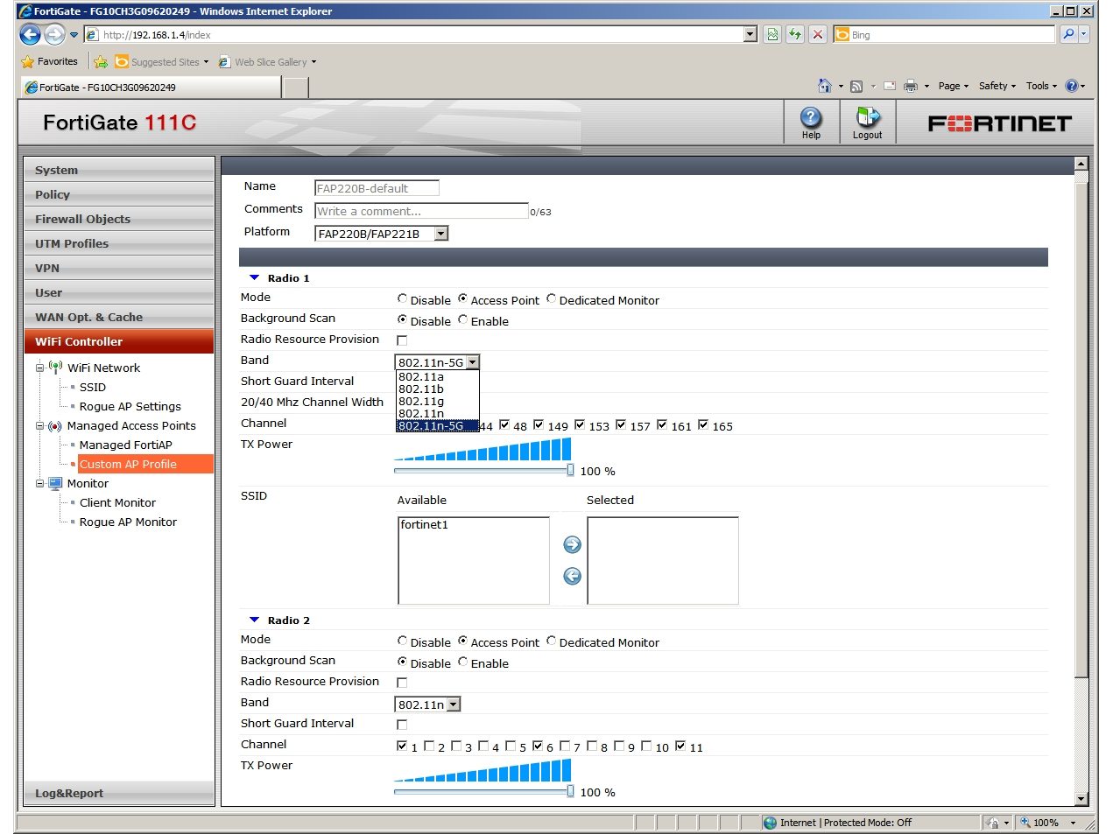Click the Bing search magnifier icon
1113x834 pixels.
pyautogui.click(x=1067, y=34)
